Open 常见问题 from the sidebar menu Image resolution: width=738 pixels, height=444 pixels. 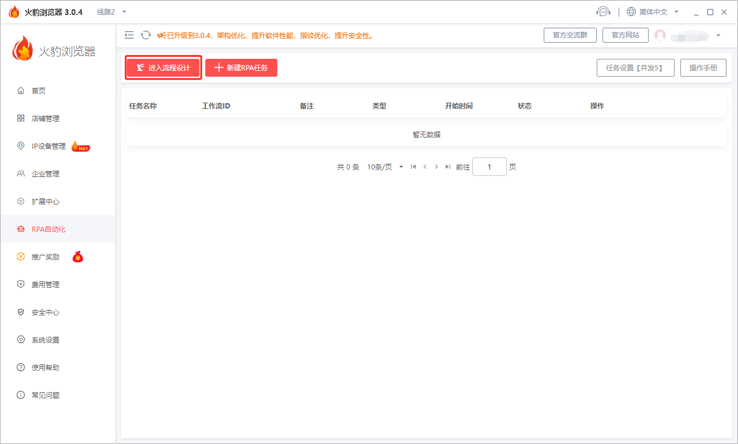(46, 394)
